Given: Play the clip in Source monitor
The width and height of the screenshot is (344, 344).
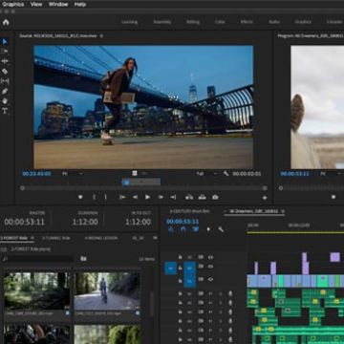Looking at the screenshot, I should pos(147,197).
